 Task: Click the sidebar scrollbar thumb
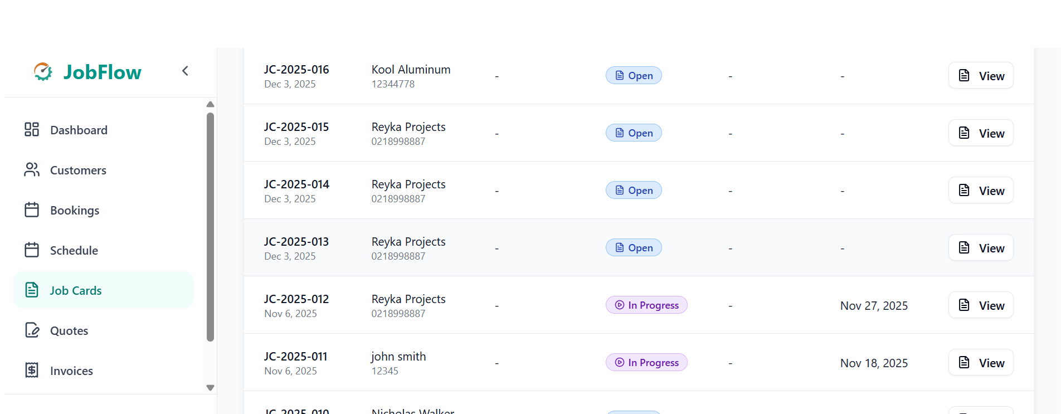210,226
